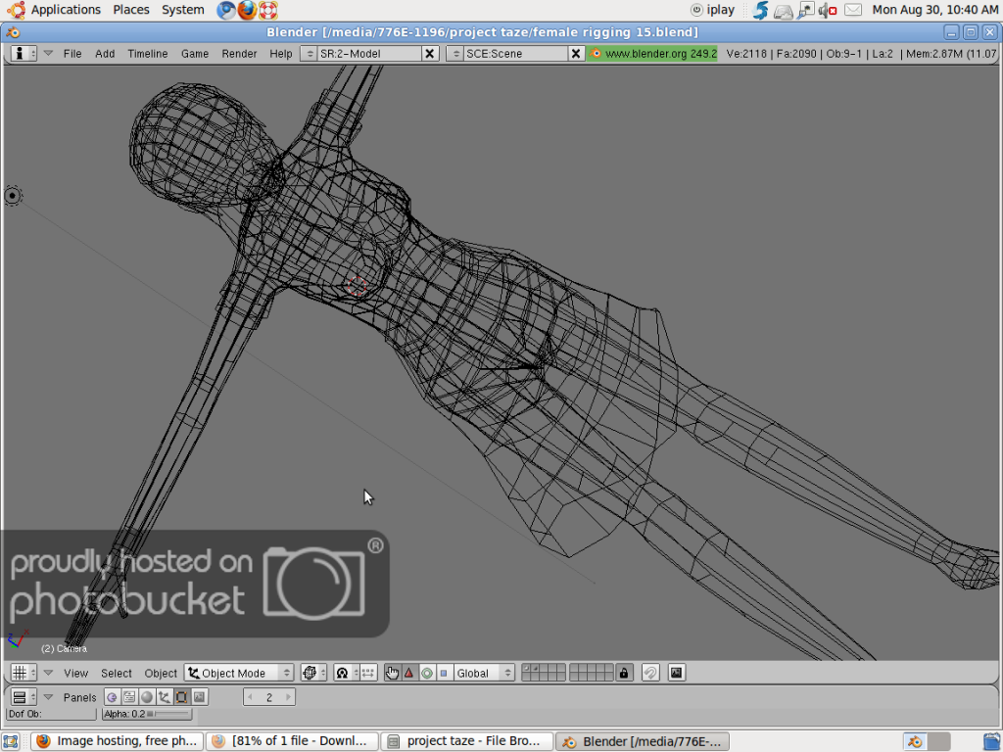This screenshot has height=752, width=1003.
Task: Open the Places menu
Action: 131,10
